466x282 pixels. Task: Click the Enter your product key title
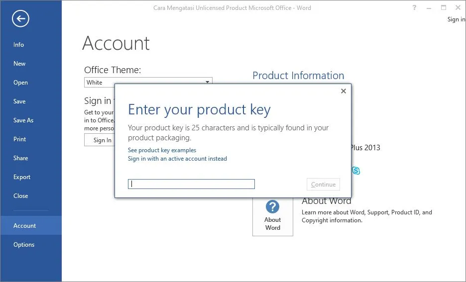click(x=199, y=110)
